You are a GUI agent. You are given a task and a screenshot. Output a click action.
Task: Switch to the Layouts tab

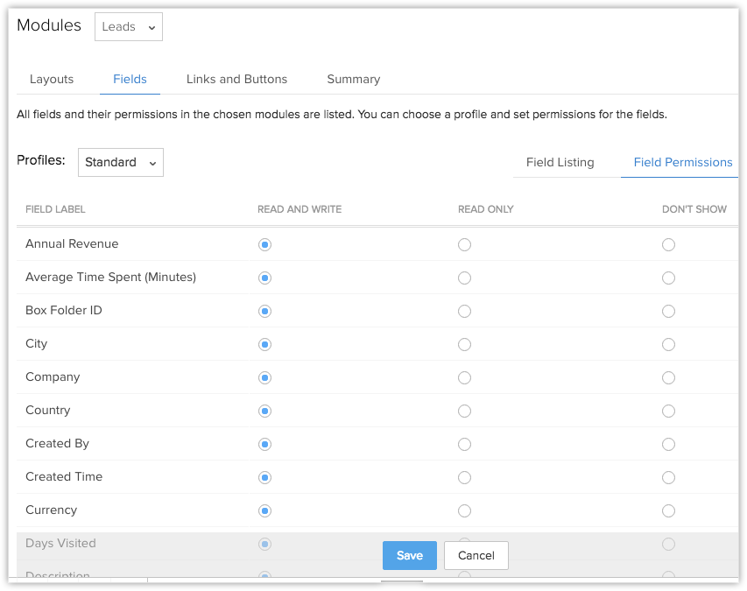click(52, 79)
